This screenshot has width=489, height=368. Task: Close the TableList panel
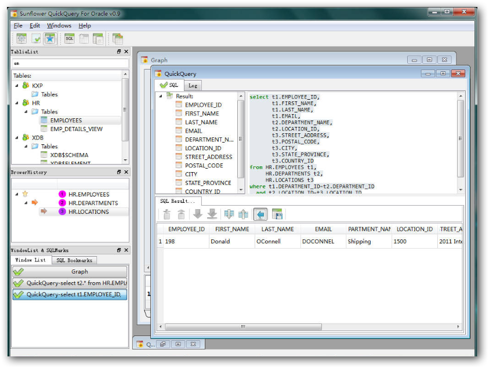[x=126, y=52]
